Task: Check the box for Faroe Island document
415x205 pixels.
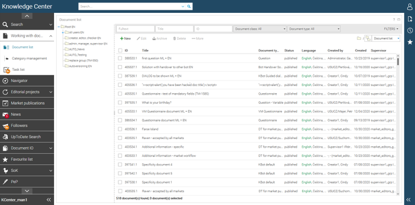Action: (x=120, y=129)
